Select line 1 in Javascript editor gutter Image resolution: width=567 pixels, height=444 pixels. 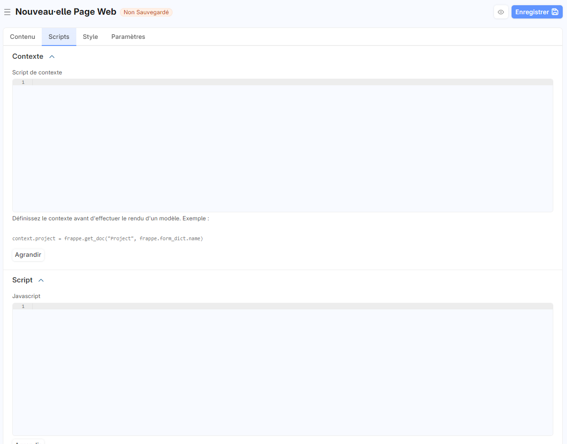coord(23,307)
